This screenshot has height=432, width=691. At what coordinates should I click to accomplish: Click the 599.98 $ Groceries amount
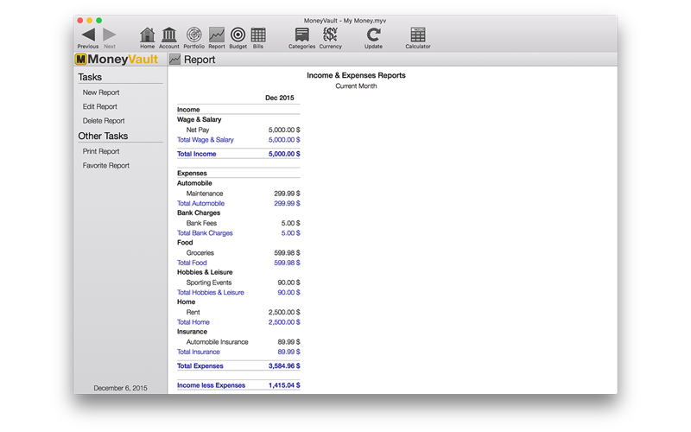coord(287,253)
